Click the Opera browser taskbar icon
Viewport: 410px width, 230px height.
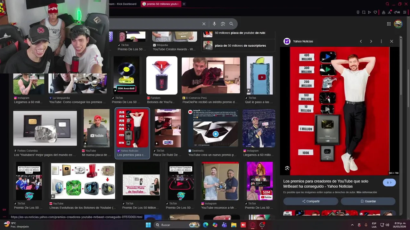253,225
